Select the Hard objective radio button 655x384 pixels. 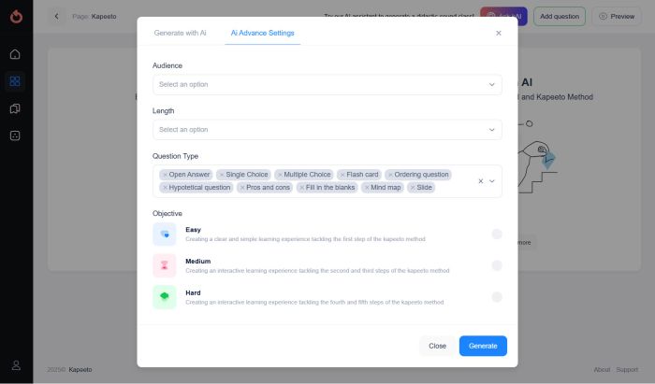[497, 297]
